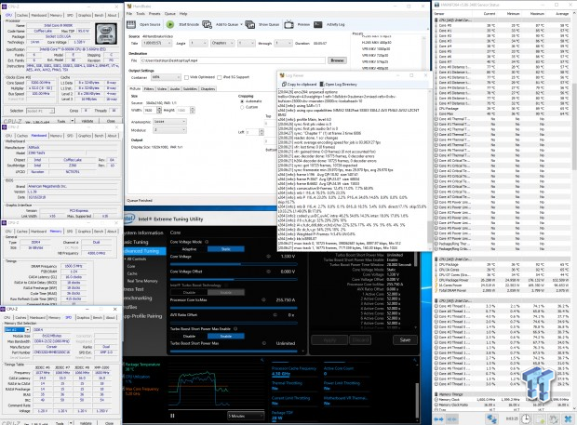This screenshot has height=425, width=577.
Task: Click the wrench icon above the XTU graph
Action: pos(262,360)
